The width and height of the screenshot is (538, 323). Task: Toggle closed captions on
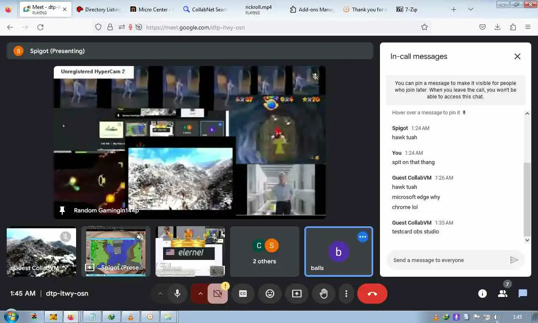pyautogui.click(x=243, y=294)
